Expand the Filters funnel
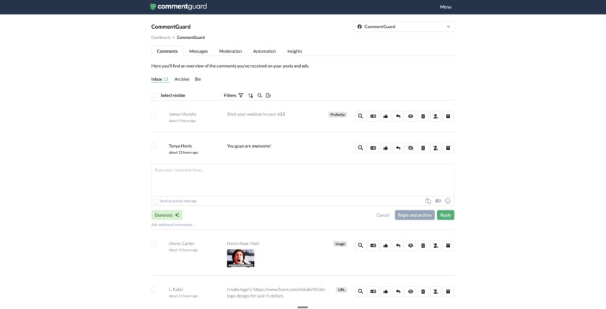Viewport: 606px width, 309px height. tap(241, 95)
